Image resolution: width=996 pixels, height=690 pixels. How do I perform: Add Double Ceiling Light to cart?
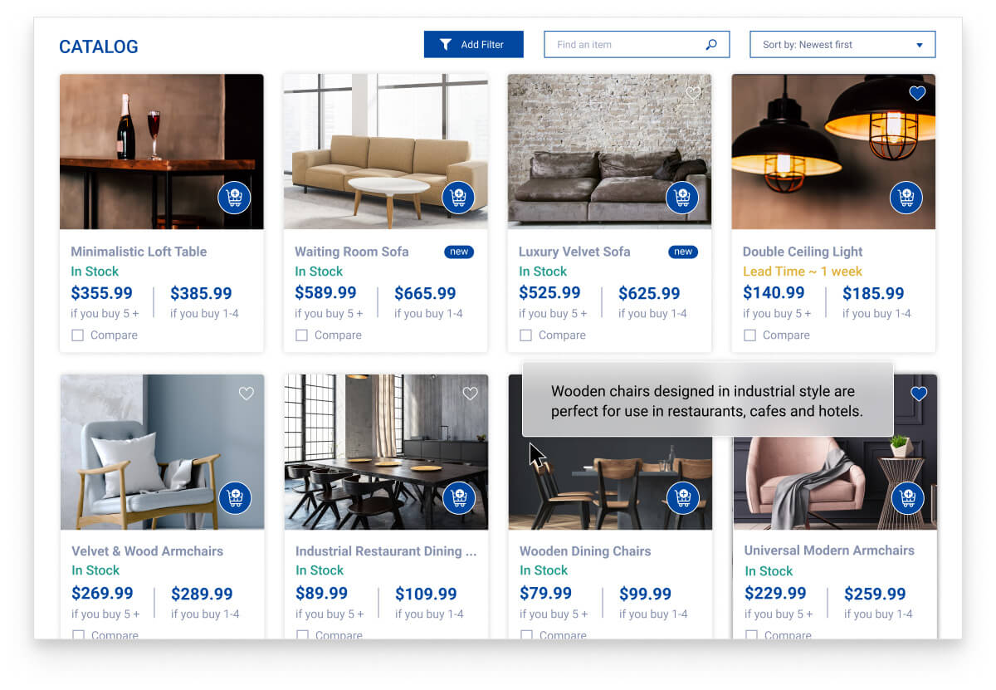[906, 198]
